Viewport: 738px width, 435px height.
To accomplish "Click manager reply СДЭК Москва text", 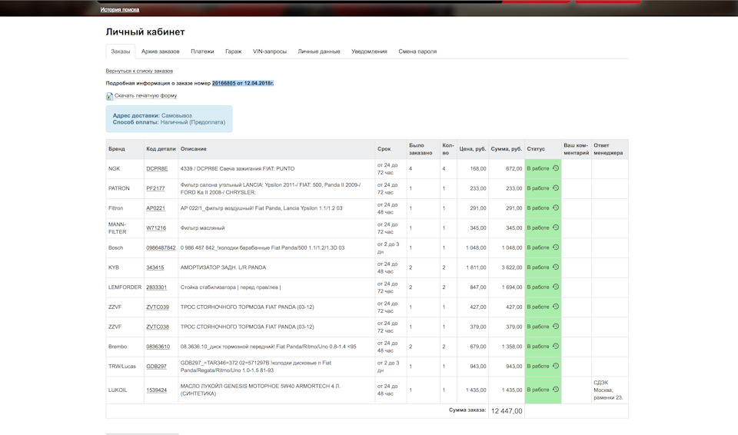I will point(608,390).
